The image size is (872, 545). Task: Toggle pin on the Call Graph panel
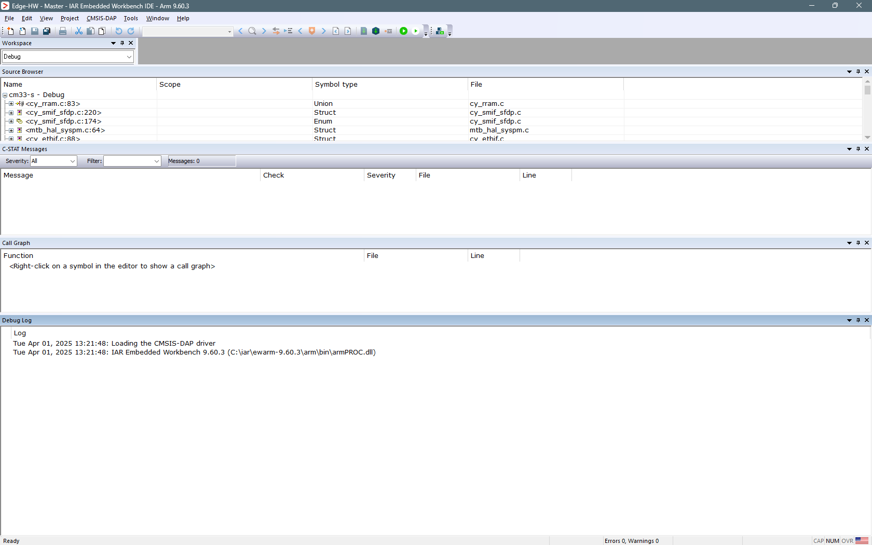tap(858, 243)
